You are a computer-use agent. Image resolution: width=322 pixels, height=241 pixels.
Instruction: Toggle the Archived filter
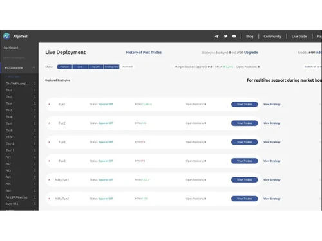[128, 67]
